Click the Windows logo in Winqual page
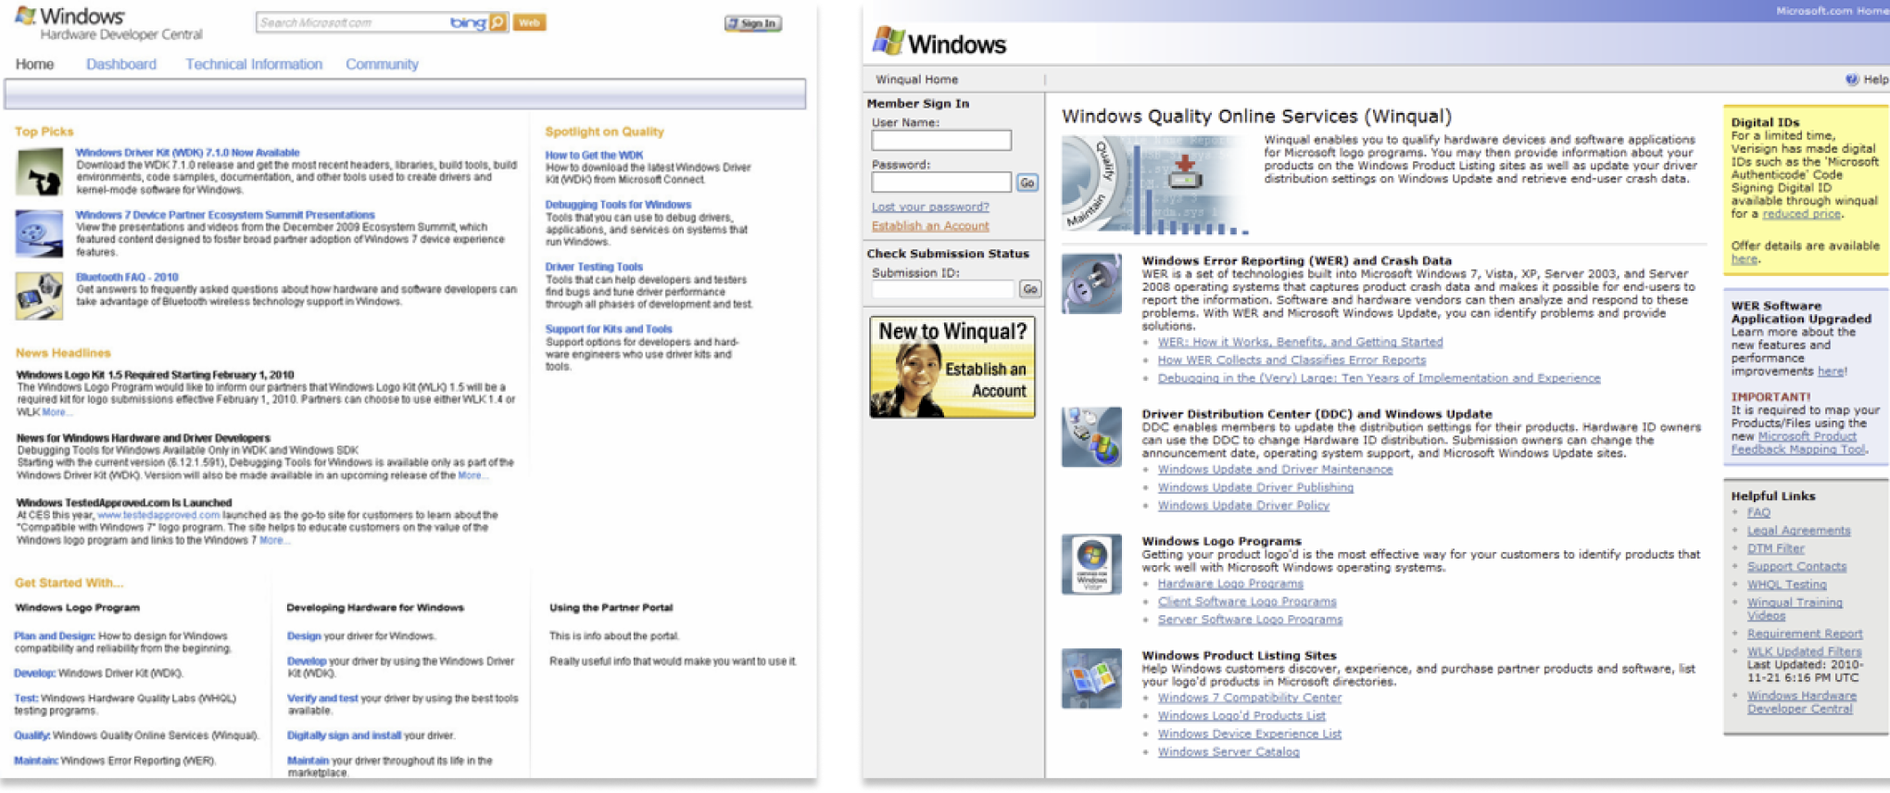Screen dimensions: 1890x793 tap(939, 43)
